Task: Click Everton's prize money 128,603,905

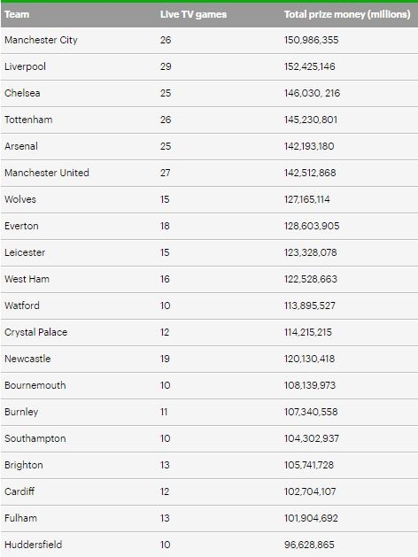Action: click(312, 226)
